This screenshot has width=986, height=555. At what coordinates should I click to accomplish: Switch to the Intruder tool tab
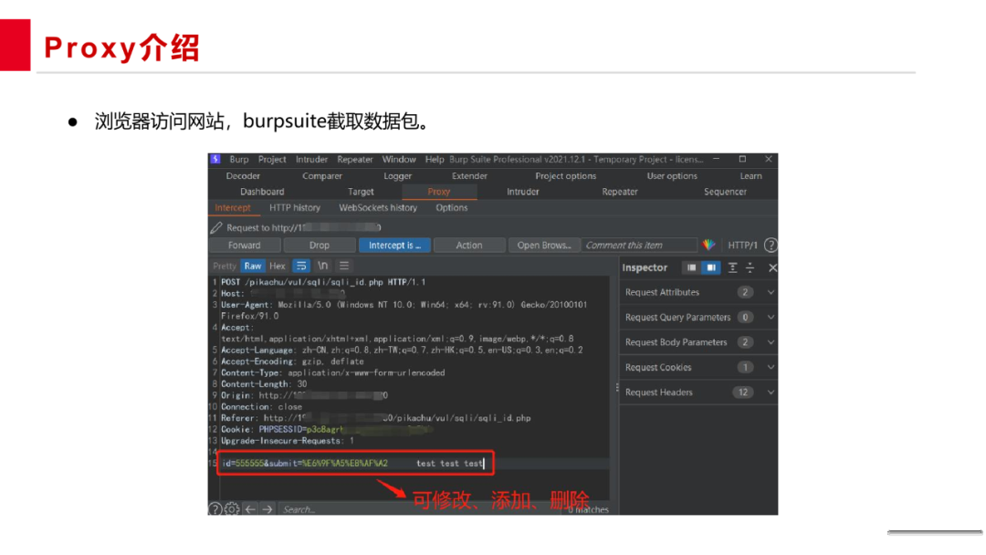click(x=522, y=192)
